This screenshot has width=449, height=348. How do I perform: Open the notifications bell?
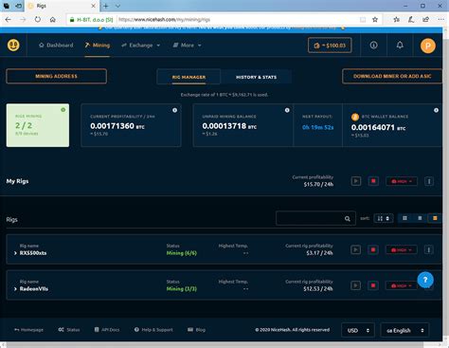click(x=400, y=46)
